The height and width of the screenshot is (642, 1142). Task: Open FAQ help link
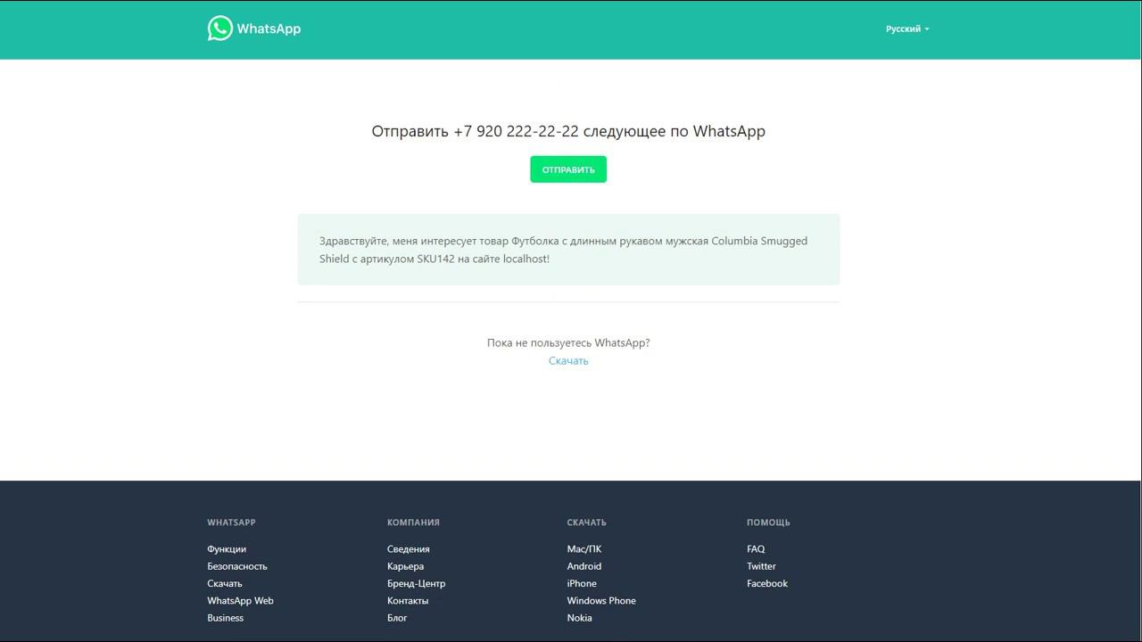click(756, 549)
